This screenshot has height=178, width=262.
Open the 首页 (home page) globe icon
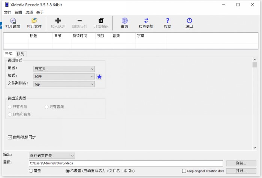coord(125,21)
